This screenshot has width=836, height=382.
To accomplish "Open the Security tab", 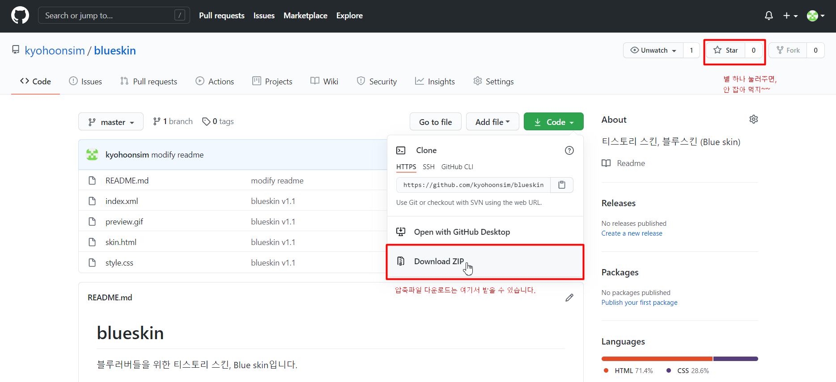I will 377,81.
